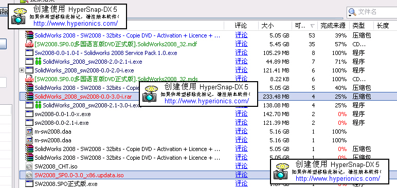
Task: Select file name sw2008-0.0-2.1-i.exe
Action: click(62, 123)
